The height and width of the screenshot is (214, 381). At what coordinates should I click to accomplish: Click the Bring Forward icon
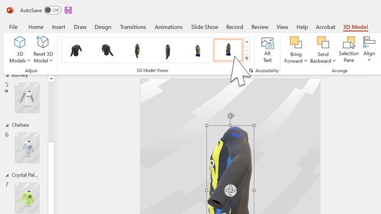(296, 42)
